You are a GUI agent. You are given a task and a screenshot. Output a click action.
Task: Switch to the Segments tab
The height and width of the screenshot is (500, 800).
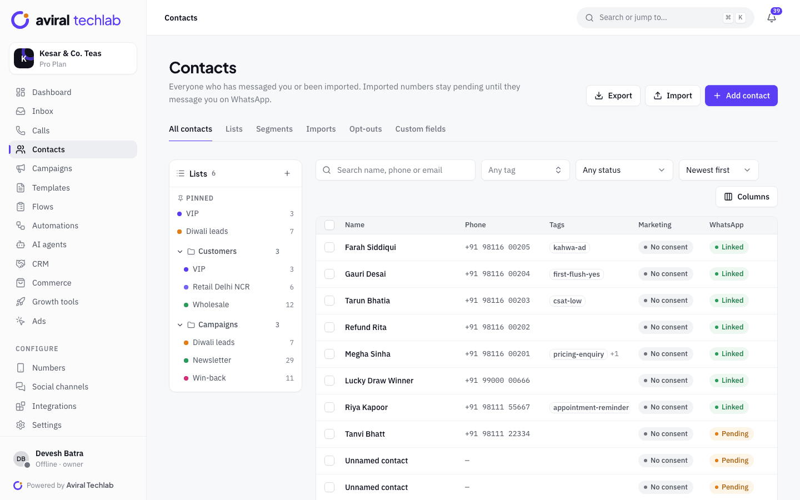click(x=274, y=129)
